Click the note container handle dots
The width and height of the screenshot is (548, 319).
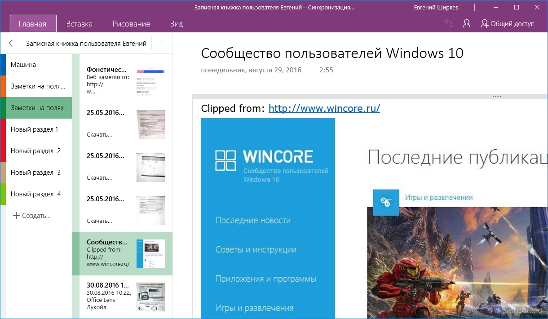pyautogui.click(x=496, y=97)
